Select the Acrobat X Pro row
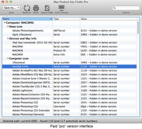Image resolution: width=142 pixels, height=129 pixels. click(69, 66)
